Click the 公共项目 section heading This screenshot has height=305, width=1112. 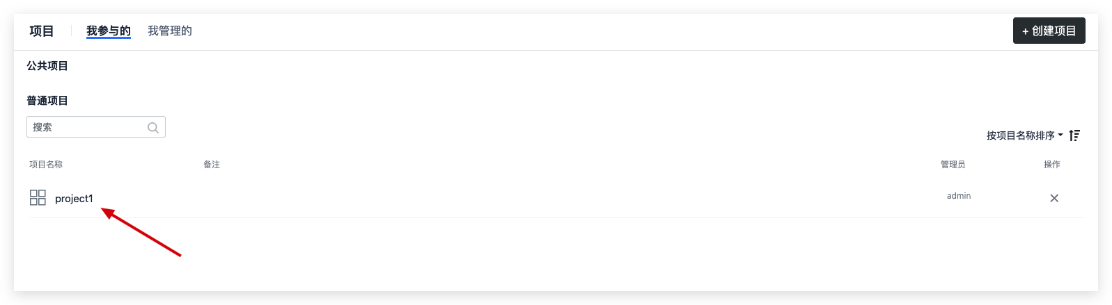(x=47, y=66)
